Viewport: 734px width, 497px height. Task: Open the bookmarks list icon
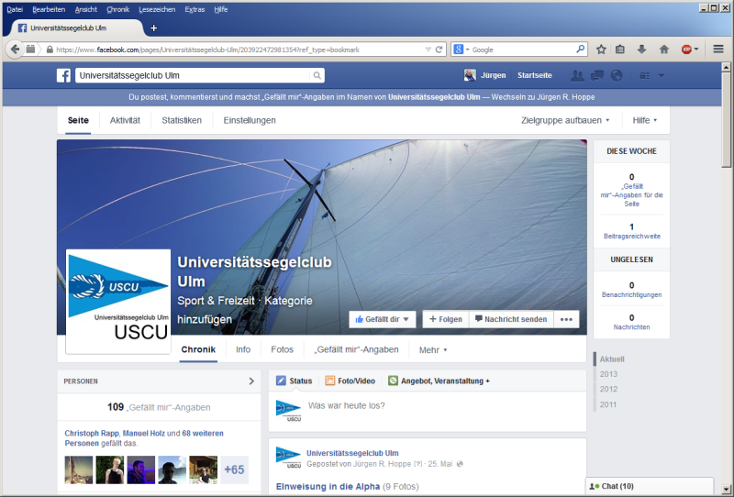click(x=620, y=50)
